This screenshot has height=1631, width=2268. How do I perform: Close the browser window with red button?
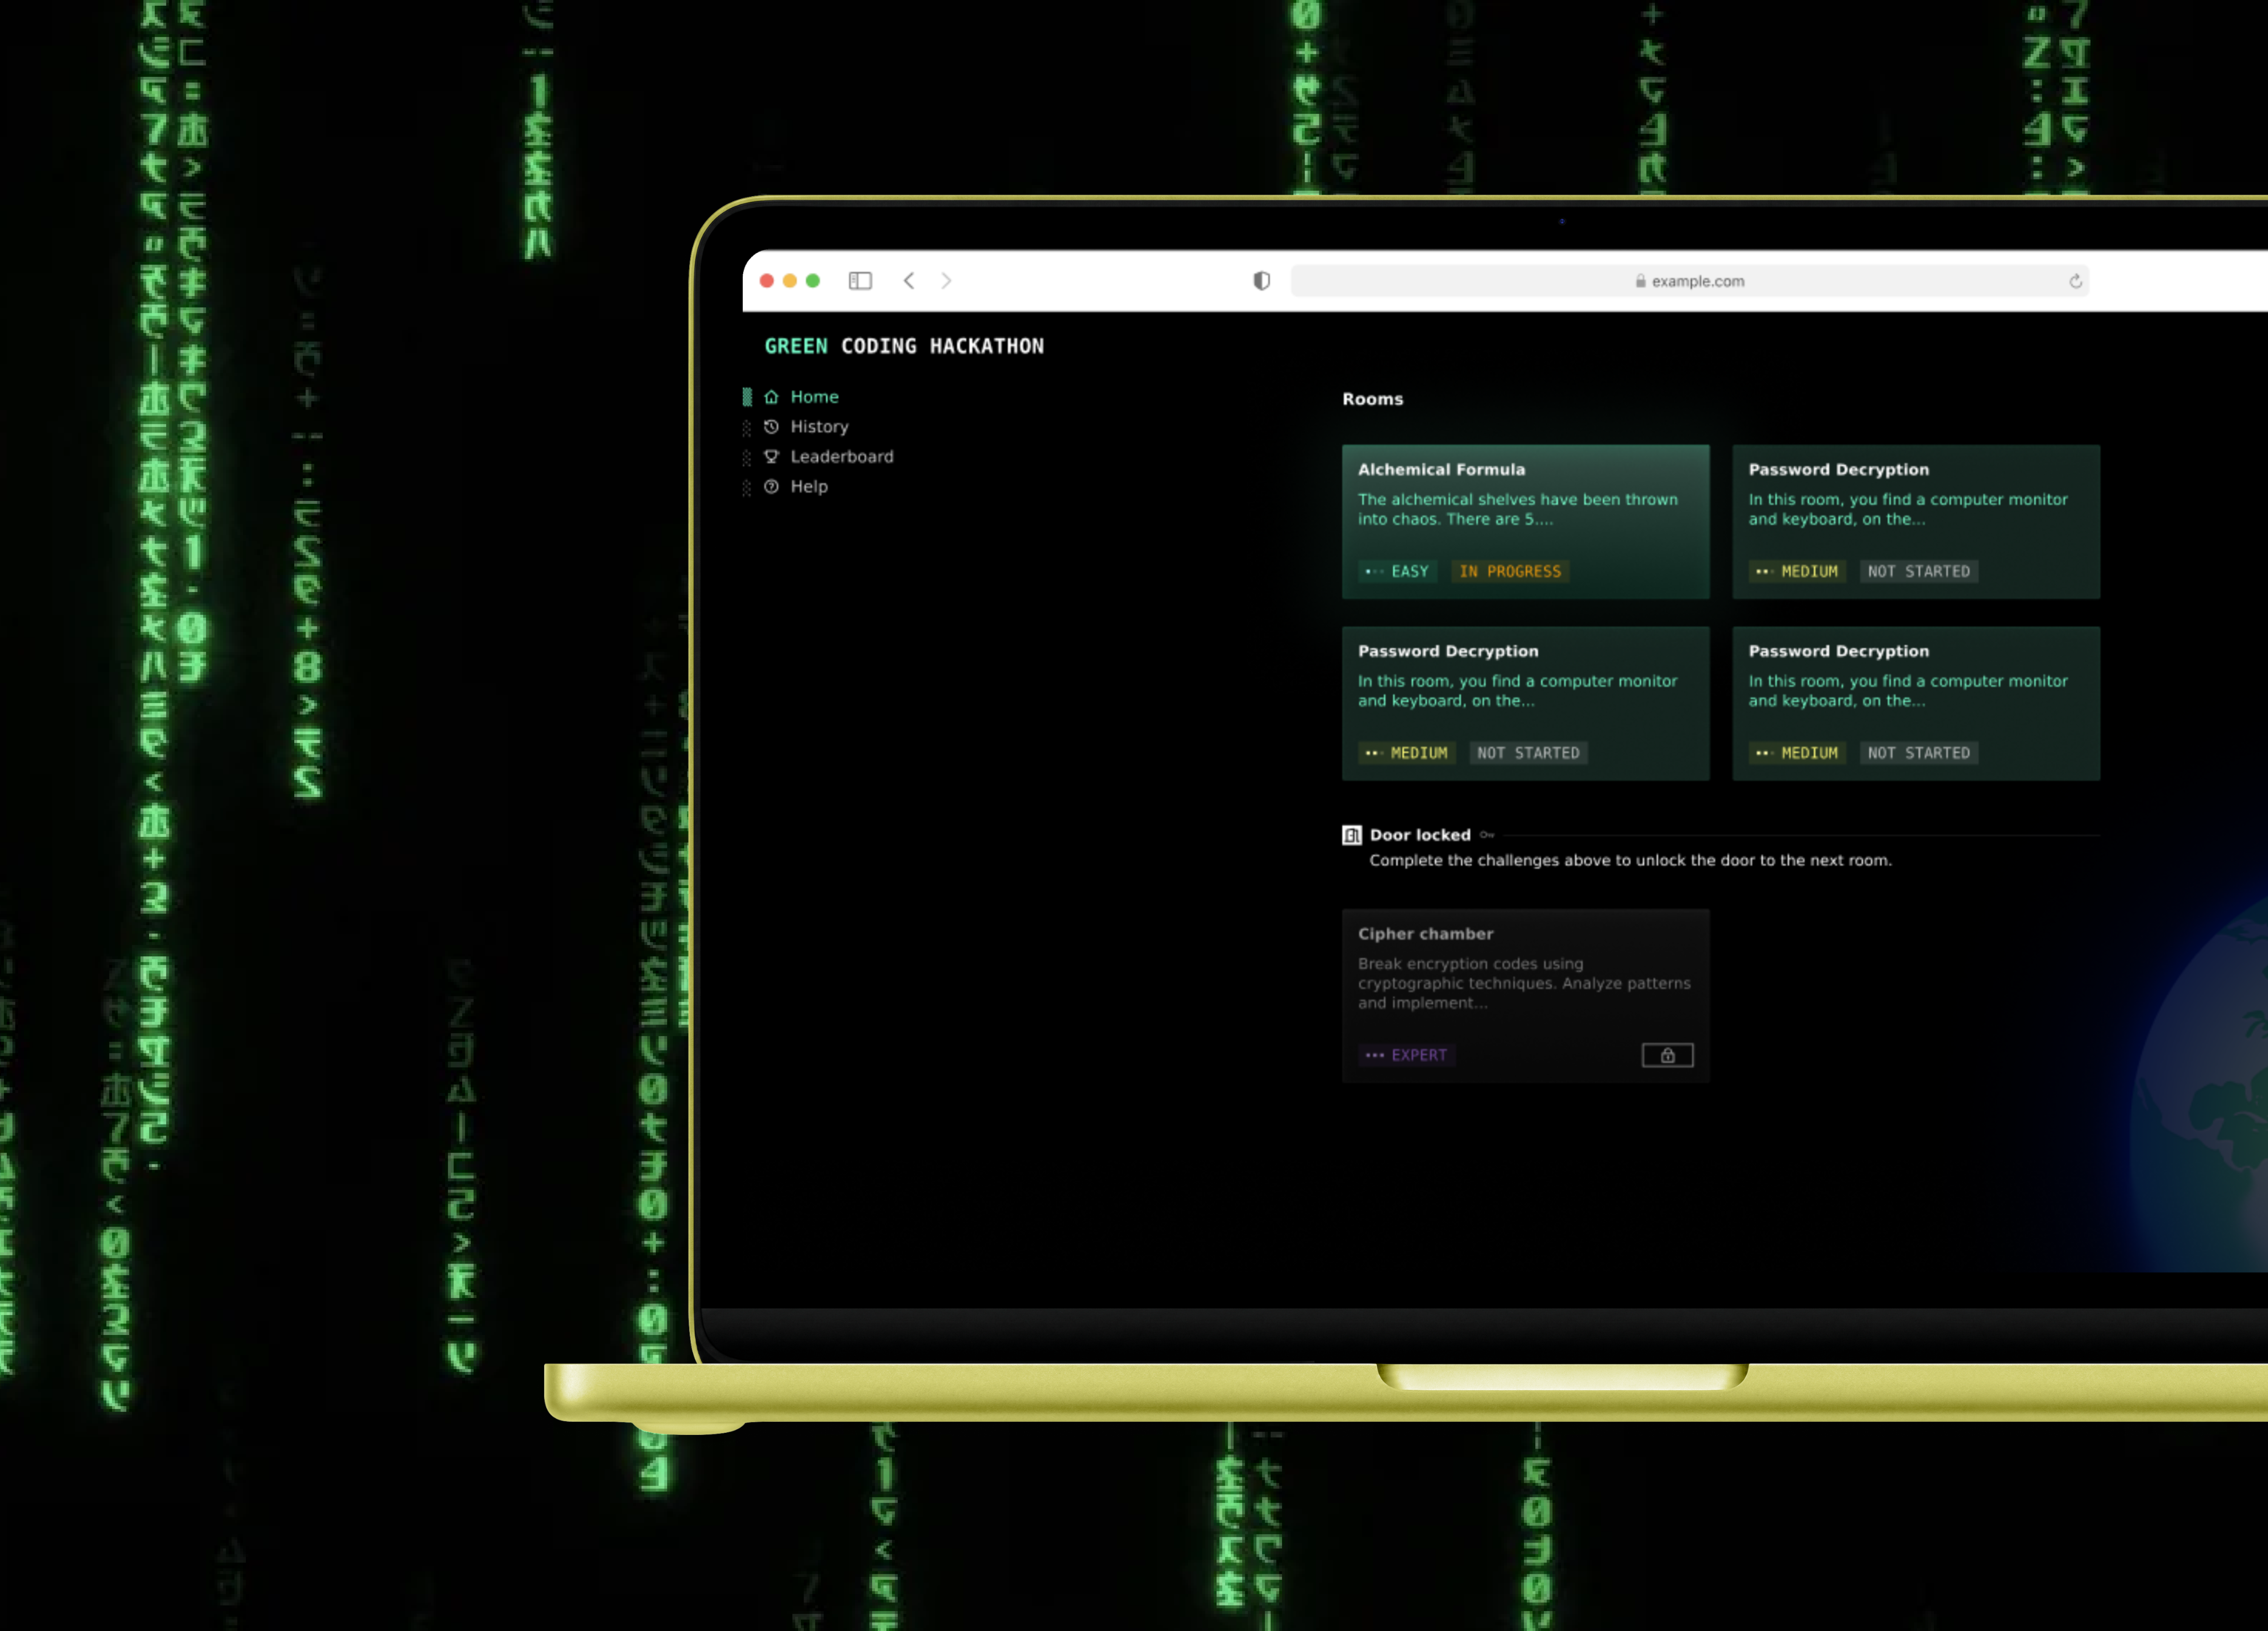tap(767, 281)
